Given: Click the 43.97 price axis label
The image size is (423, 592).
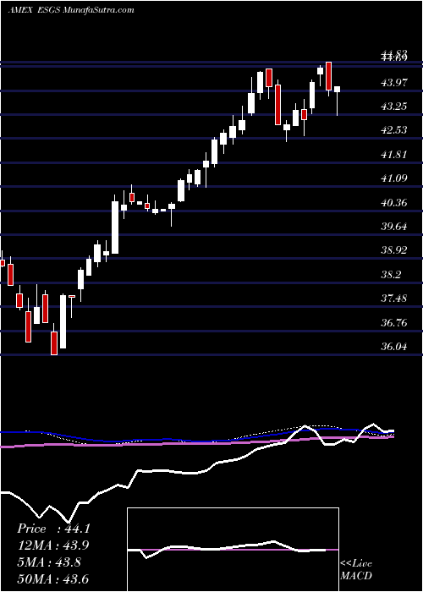Looking at the screenshot, I should pyautogui.click(x=394, y=82).
